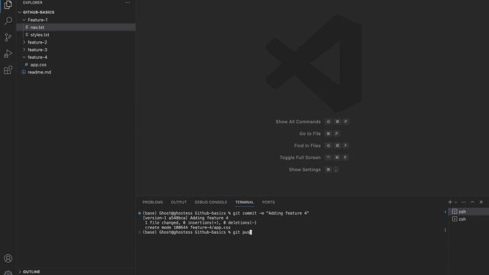Click the Go to File shortcut hint

pos(319,134)
